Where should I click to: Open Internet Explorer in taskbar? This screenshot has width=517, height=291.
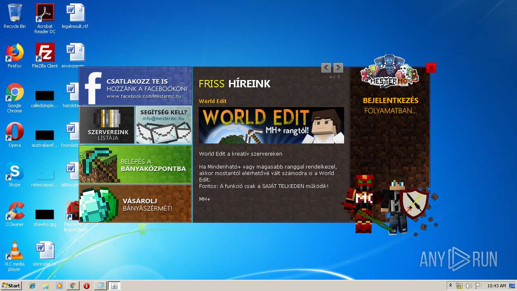(32, 286)
